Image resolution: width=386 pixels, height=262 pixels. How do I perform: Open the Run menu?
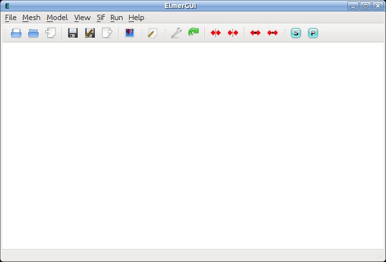click(x=117, y=18)
